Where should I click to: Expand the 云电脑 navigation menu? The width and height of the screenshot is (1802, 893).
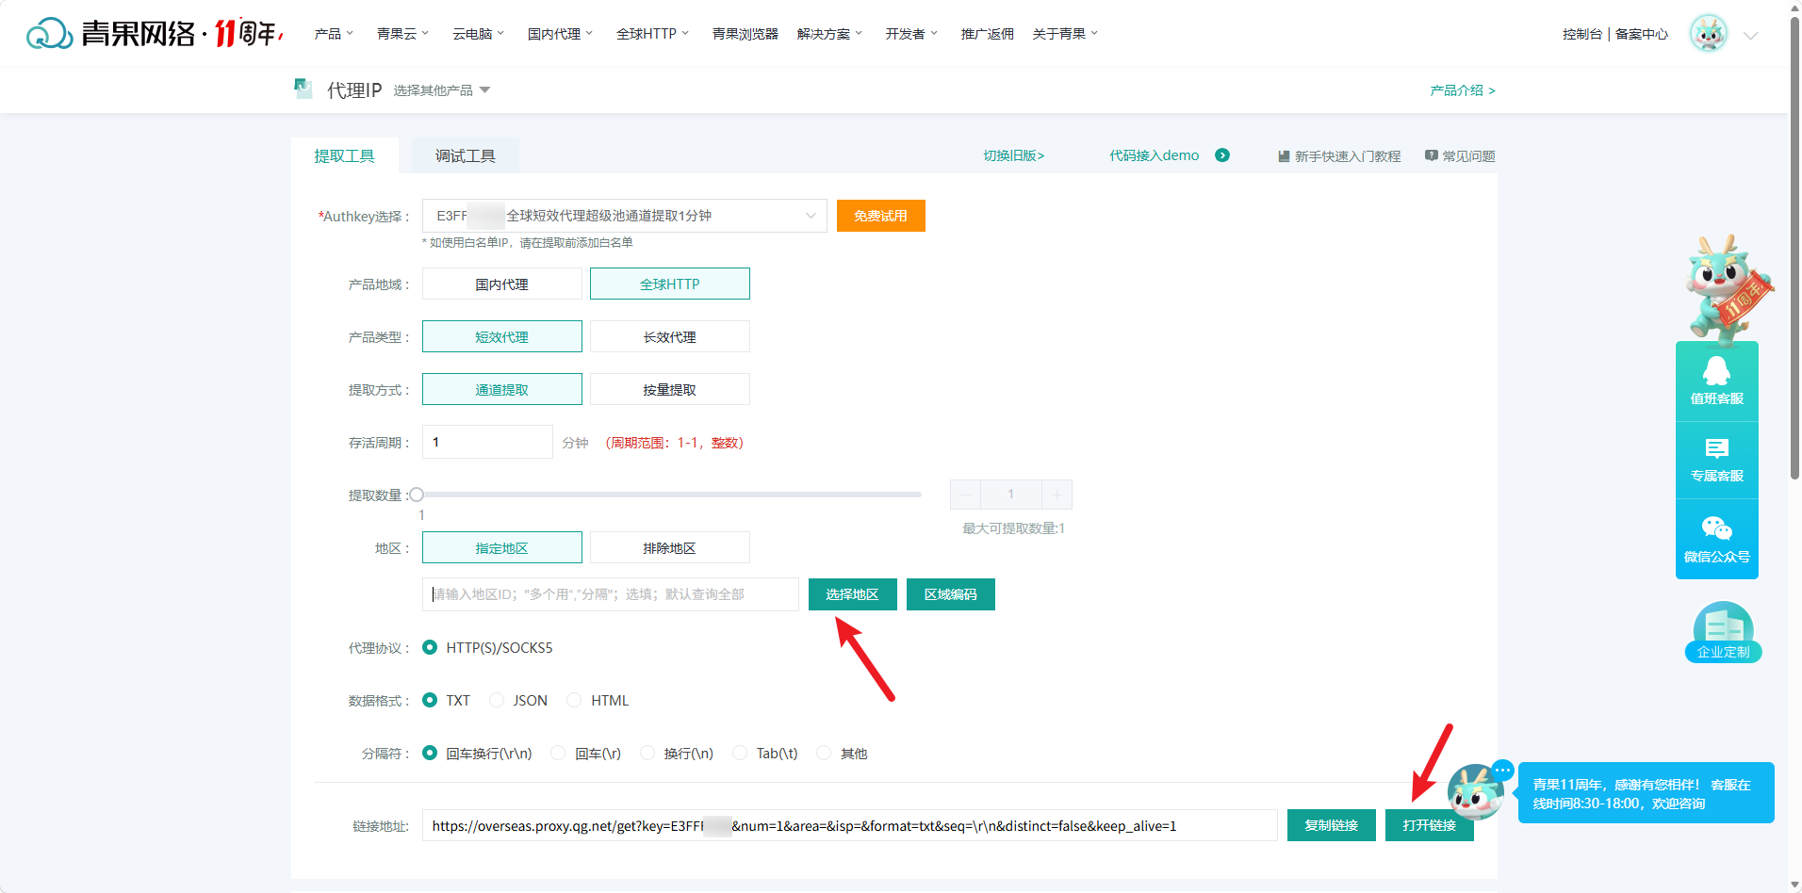(478, 34)
